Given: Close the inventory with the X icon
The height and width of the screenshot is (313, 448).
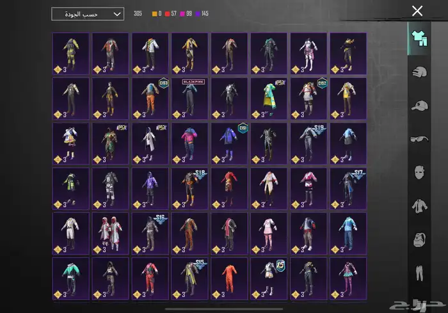Looking at the screenshot, I should pyautogui.click(x=417, y=11).
